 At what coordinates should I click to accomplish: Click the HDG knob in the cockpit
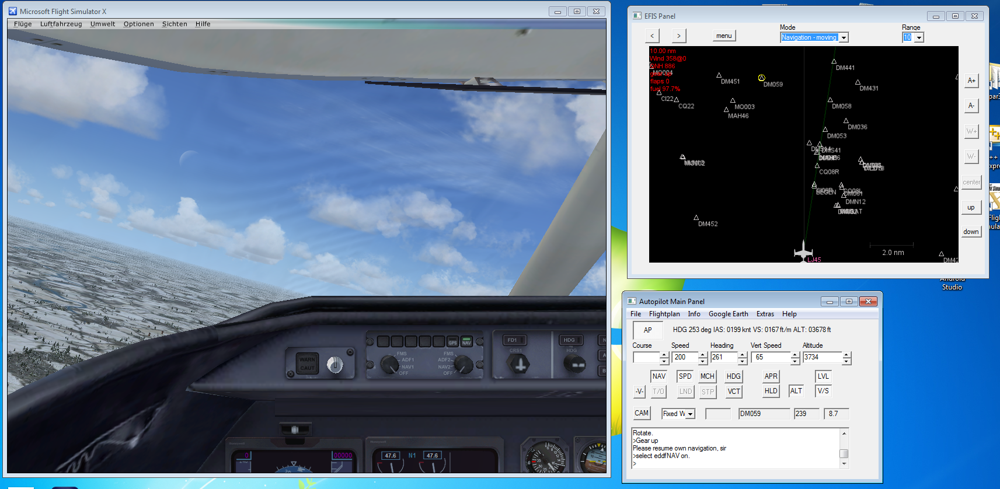tap(574, 364)
